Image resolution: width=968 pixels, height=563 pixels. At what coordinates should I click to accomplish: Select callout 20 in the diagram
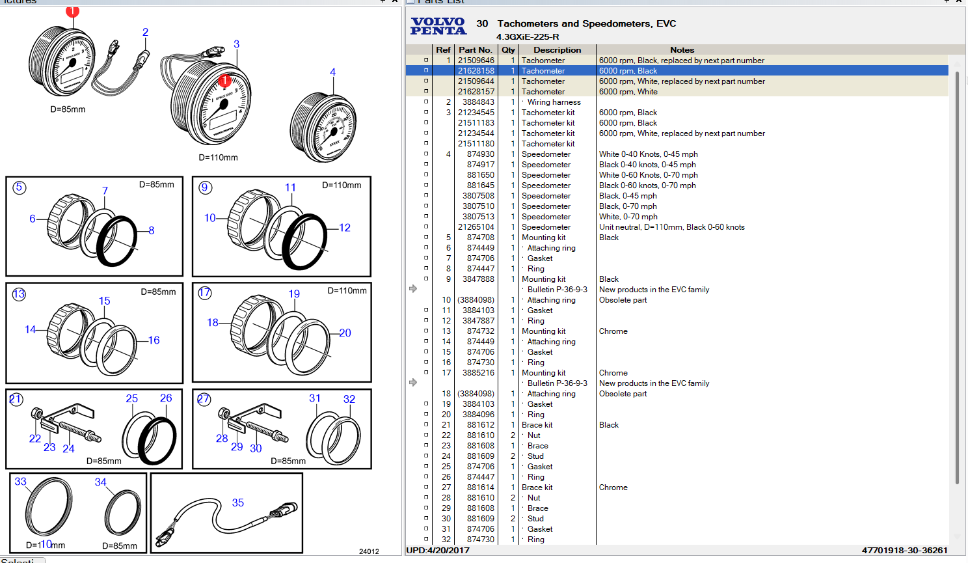pyautogui.click(x=345, y=333)
